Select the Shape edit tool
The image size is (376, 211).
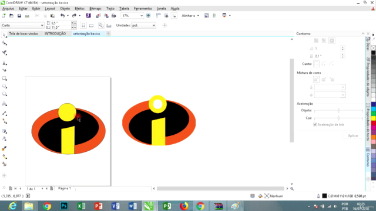[x=4, y=43]
